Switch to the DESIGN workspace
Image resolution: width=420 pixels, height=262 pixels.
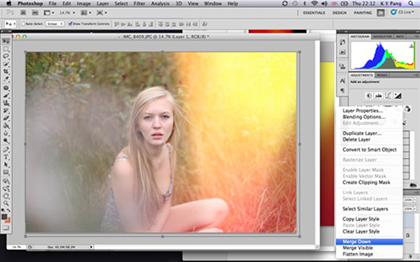(339, 13)
